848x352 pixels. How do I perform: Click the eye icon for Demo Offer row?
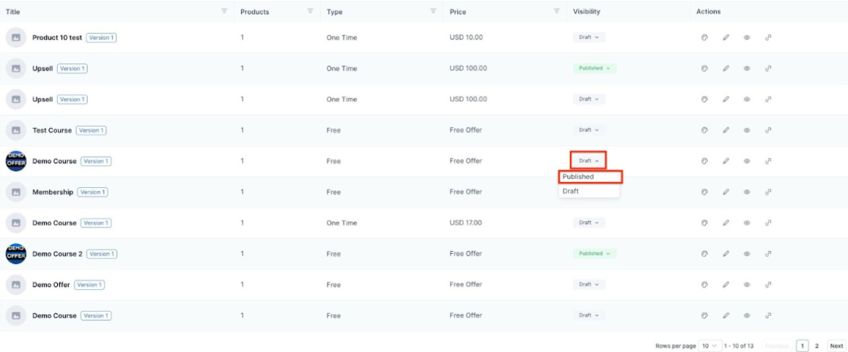pos(746,284)
